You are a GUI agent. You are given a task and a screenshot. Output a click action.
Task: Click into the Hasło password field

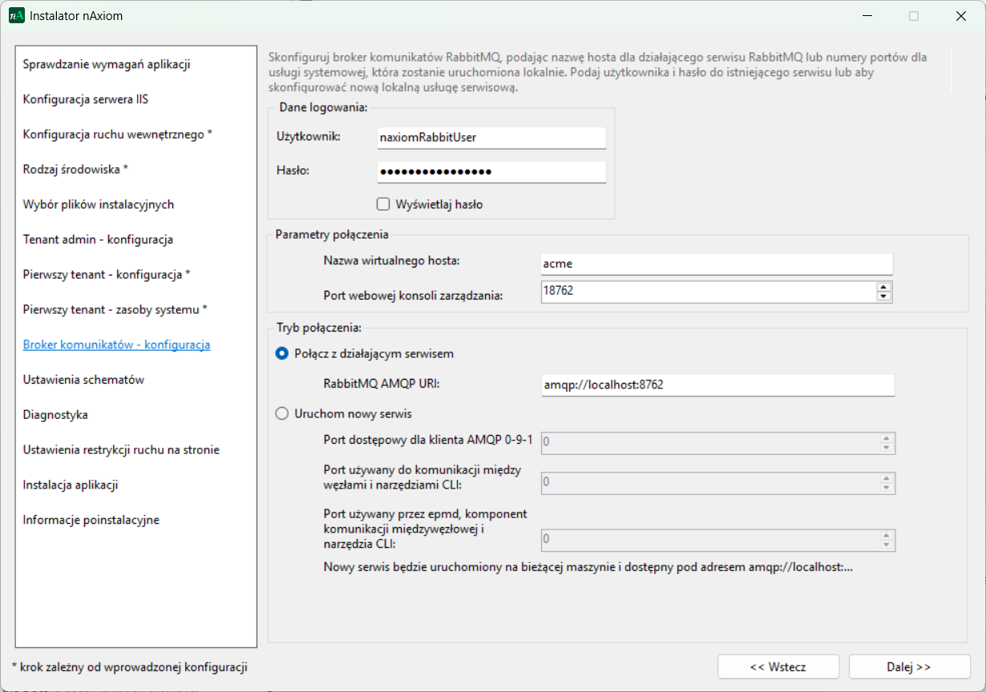[491, 172]
